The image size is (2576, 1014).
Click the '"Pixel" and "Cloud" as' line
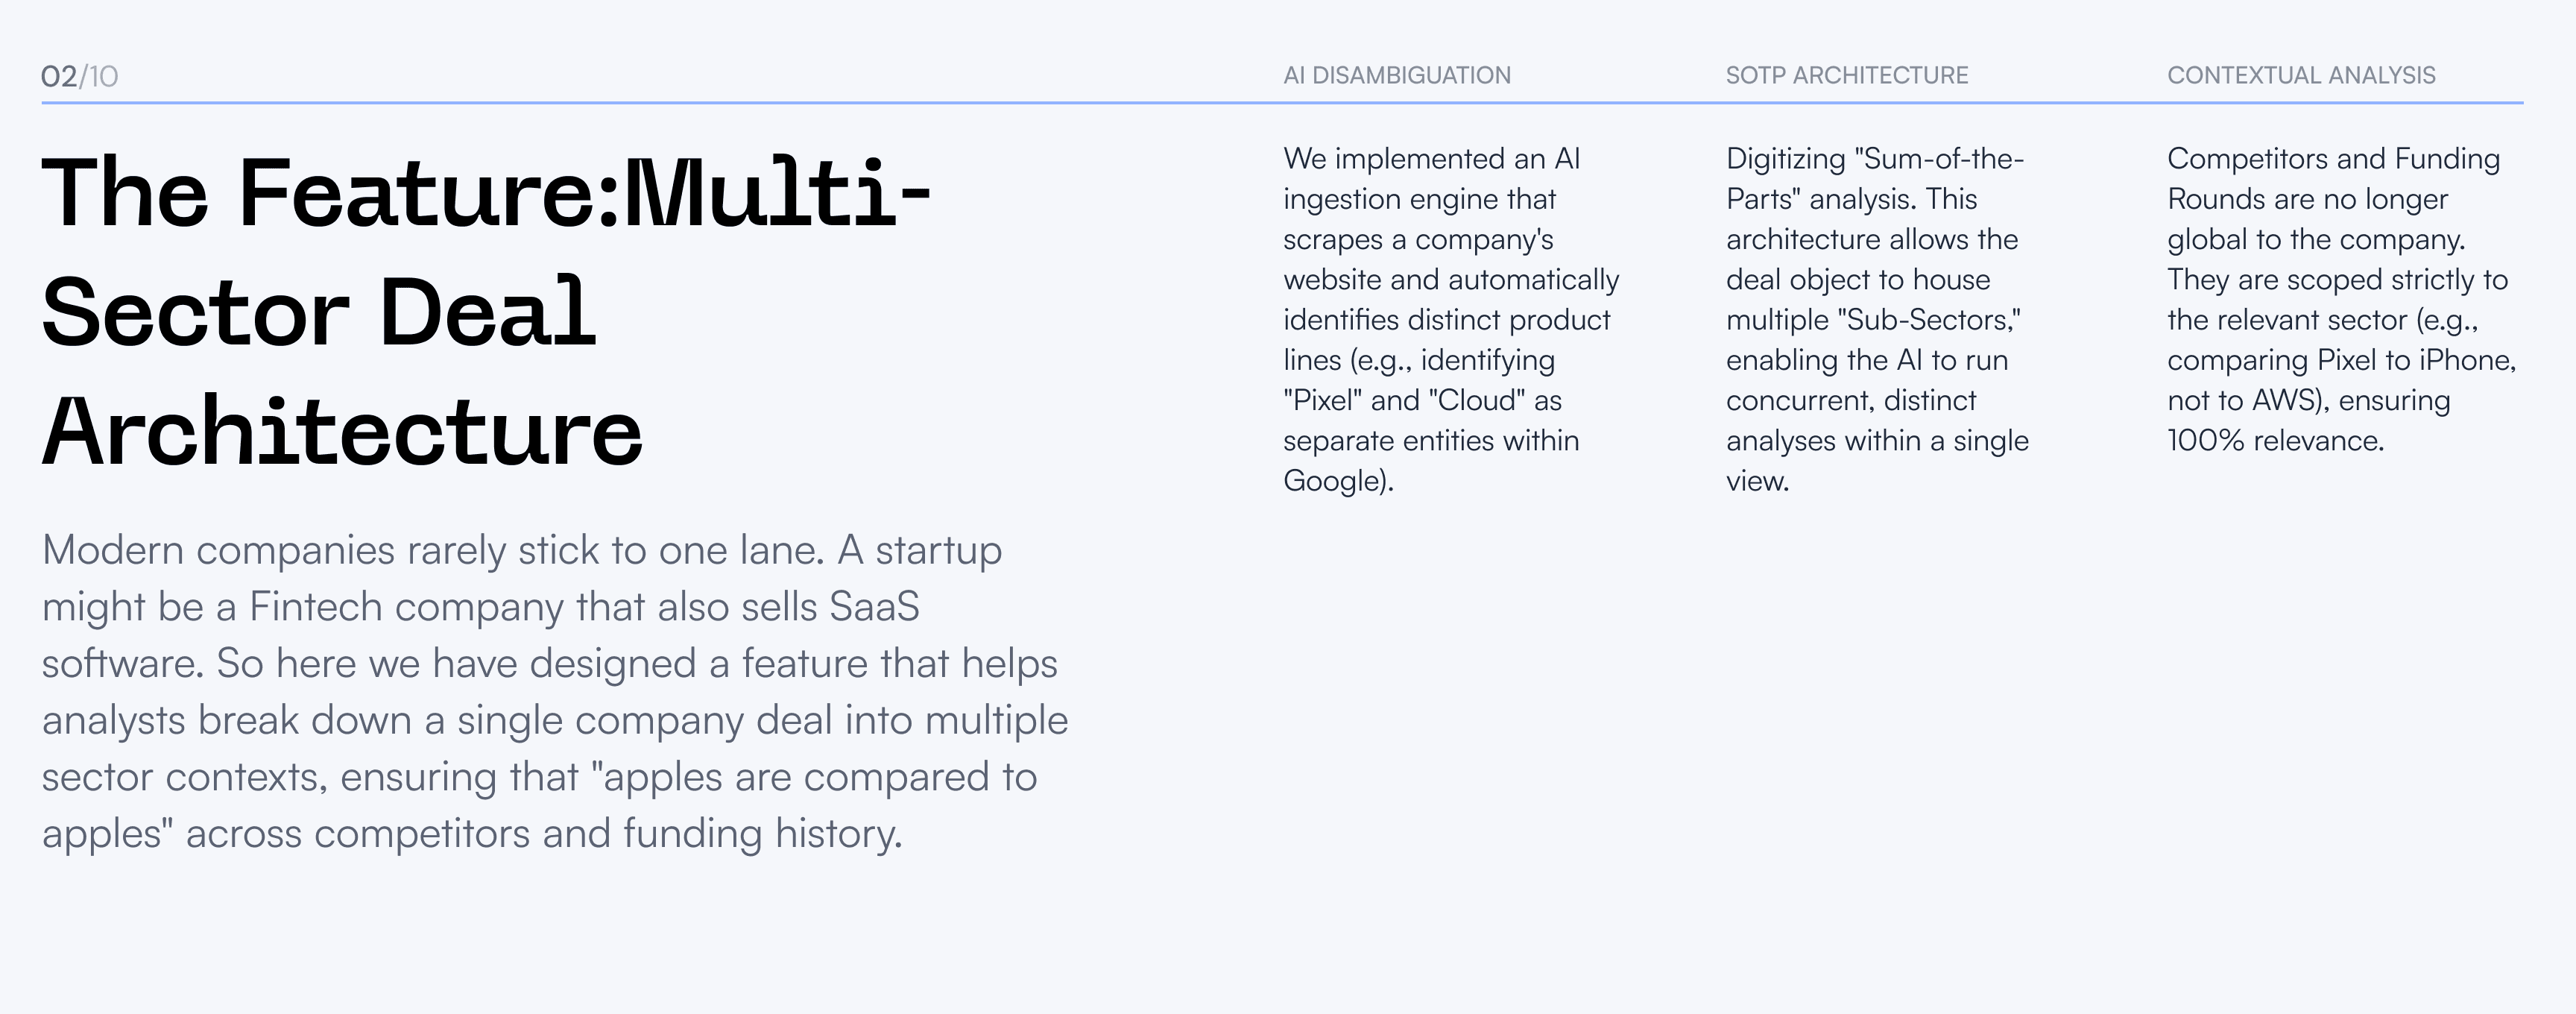1422,400
